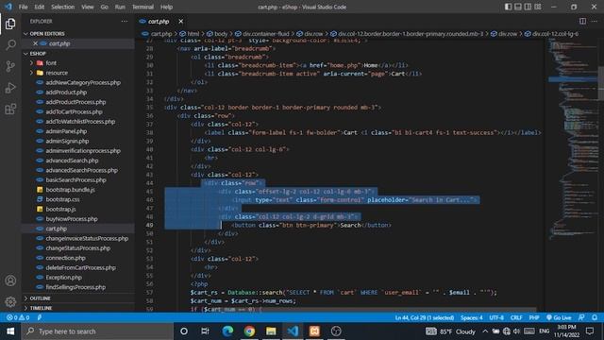Image resolution: width=604 pixels, height=340 pixels.
Task: Close cart.php in Open Editors list
Action: coord(35,43)
